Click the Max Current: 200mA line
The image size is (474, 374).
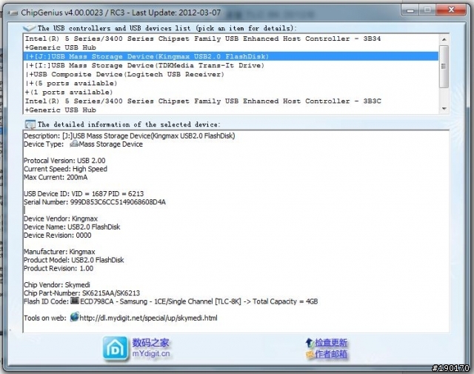56,177
